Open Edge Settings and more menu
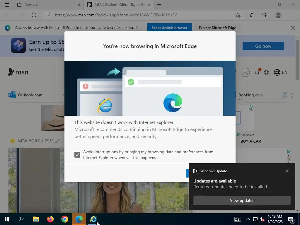 292,15
